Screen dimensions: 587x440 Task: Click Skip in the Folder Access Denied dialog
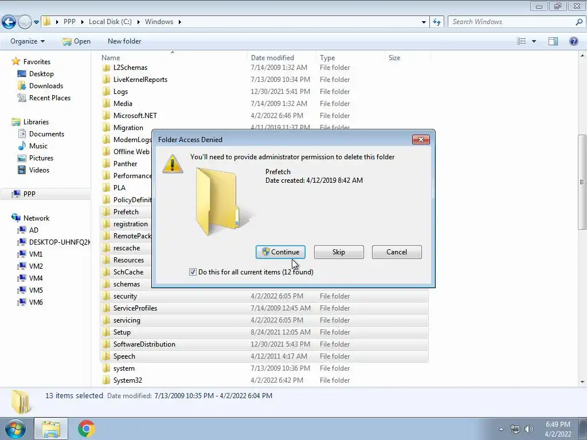tap(339, 252)
